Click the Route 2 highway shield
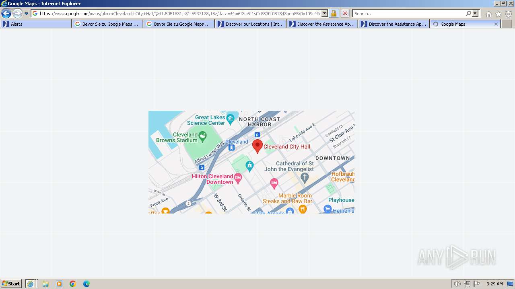The width and height of the screenshot is (515, 289). coord(188,204)
